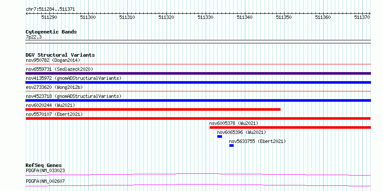Viewport: 383px width, 191px height.
Task: Open gene label PDGFA|NM_002607
Action: click(x=45, y=181)
